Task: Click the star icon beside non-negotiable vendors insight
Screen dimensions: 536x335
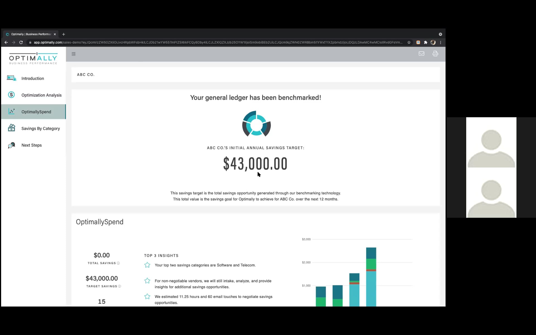Action: [147, 281]
